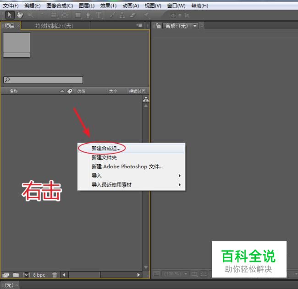
Task: Select the Text tool
Action: click(99, 15)
